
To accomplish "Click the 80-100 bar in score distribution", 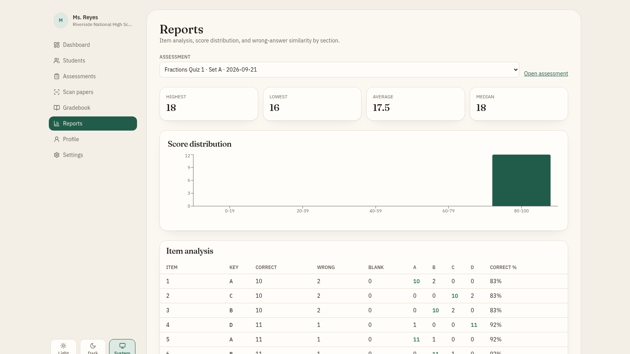I will pyautogui.click(x=521, y=180).
